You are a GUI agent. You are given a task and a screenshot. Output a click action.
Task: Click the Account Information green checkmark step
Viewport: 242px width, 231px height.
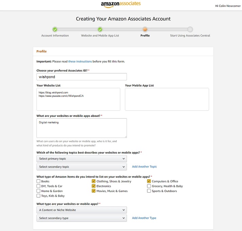[55, 29]
